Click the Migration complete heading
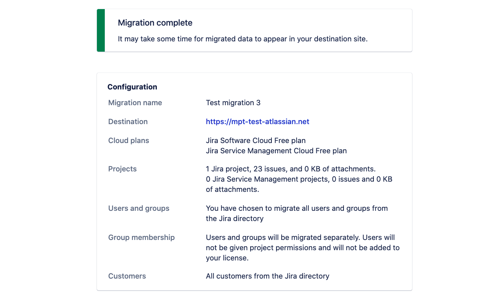The width and height of the screenshot is (494, 303). click(155, 23)
